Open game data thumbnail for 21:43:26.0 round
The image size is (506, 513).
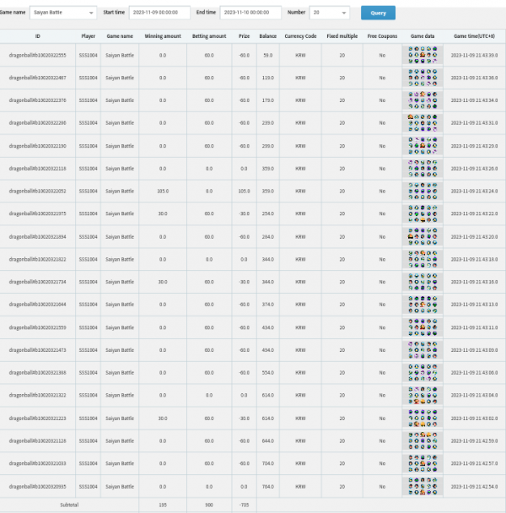[x=423, y=169]
